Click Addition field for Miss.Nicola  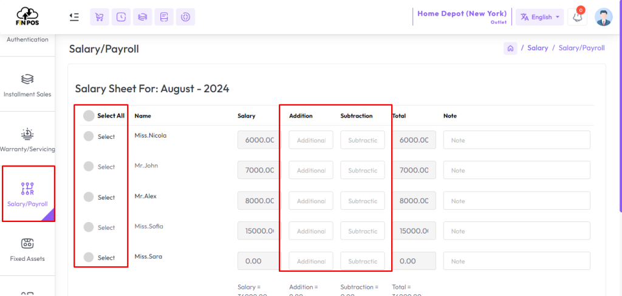(311, 140)
